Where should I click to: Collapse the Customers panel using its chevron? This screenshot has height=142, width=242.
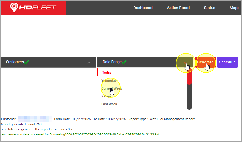pyautogui.click(x=89, y=62)
